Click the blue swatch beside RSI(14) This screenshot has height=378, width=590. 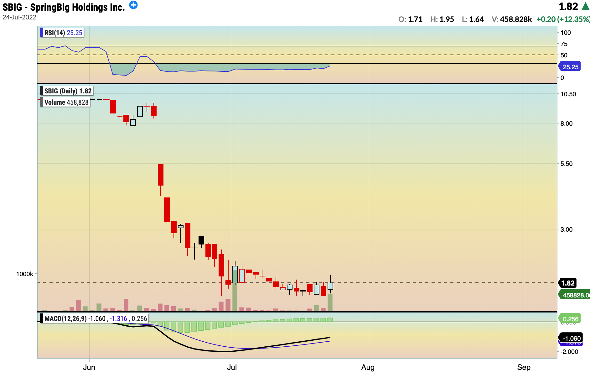point(42,33)
